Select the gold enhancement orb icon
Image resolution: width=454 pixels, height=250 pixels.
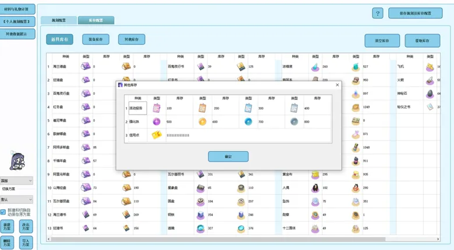pyautogui.click(x=203, y=122)
